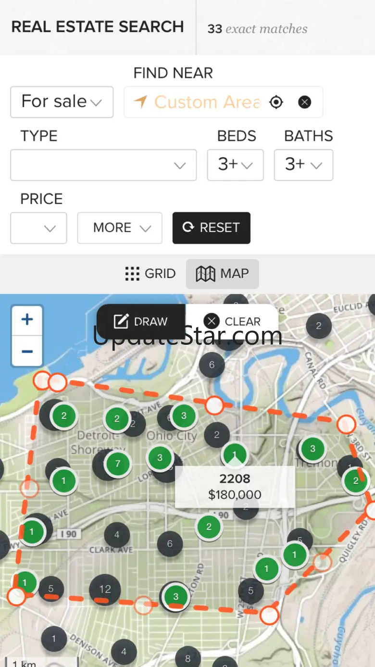Screen dimensions: 375x667
Task: Open the 2208 $180,000 listing popup
Action: [235, 487]
